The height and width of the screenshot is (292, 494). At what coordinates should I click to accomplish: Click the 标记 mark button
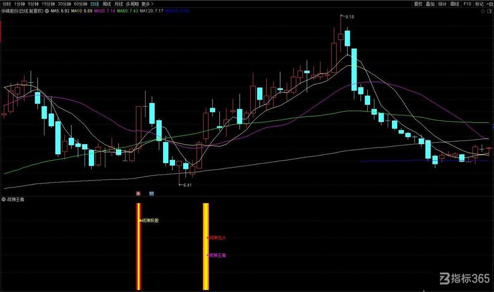tap(479, 4)
